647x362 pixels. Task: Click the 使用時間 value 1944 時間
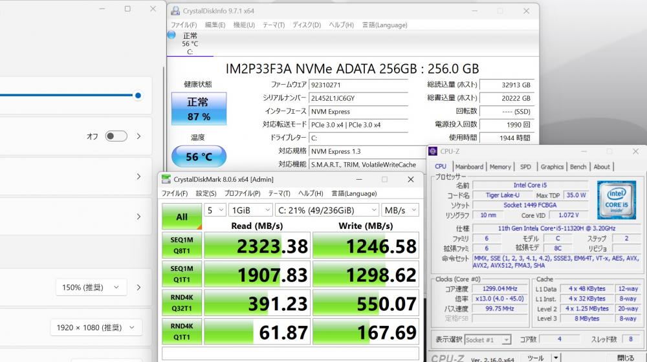(x=507, y=138)
